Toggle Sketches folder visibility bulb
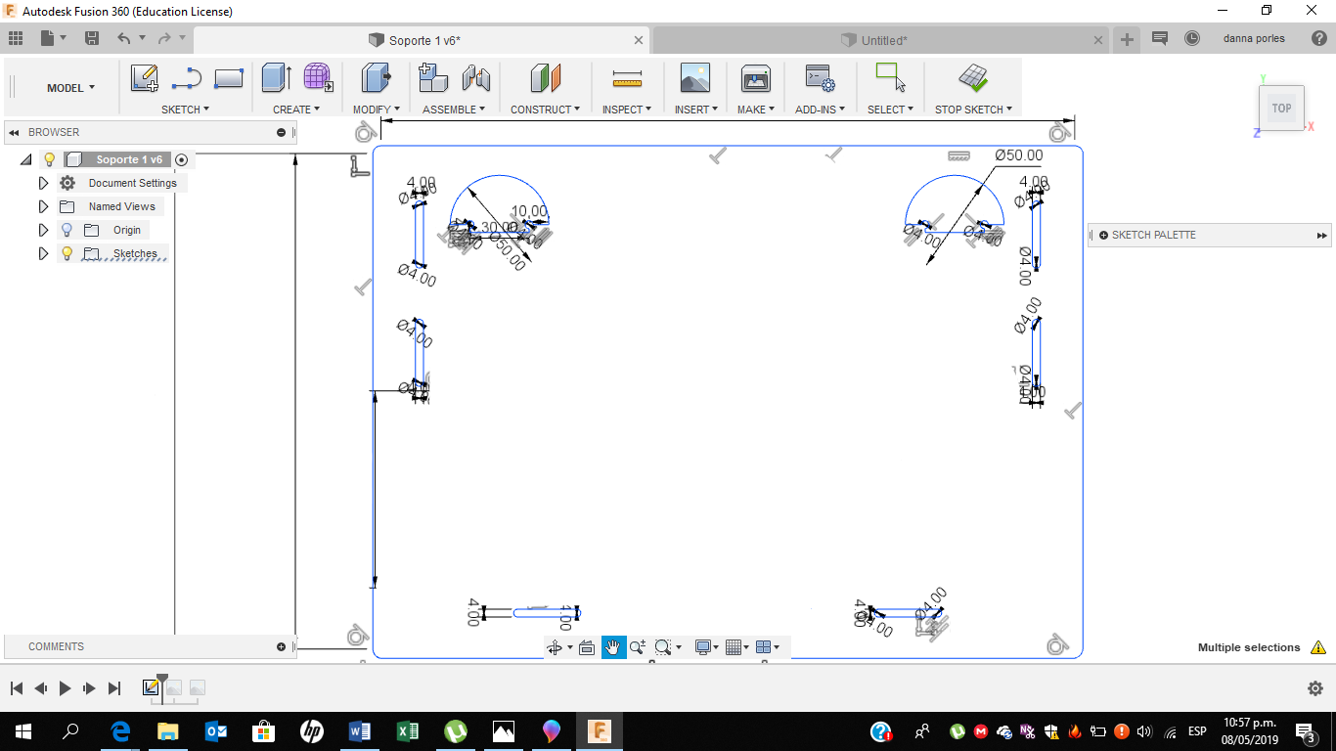This screenshot has height=751, width=1336. 67,253
